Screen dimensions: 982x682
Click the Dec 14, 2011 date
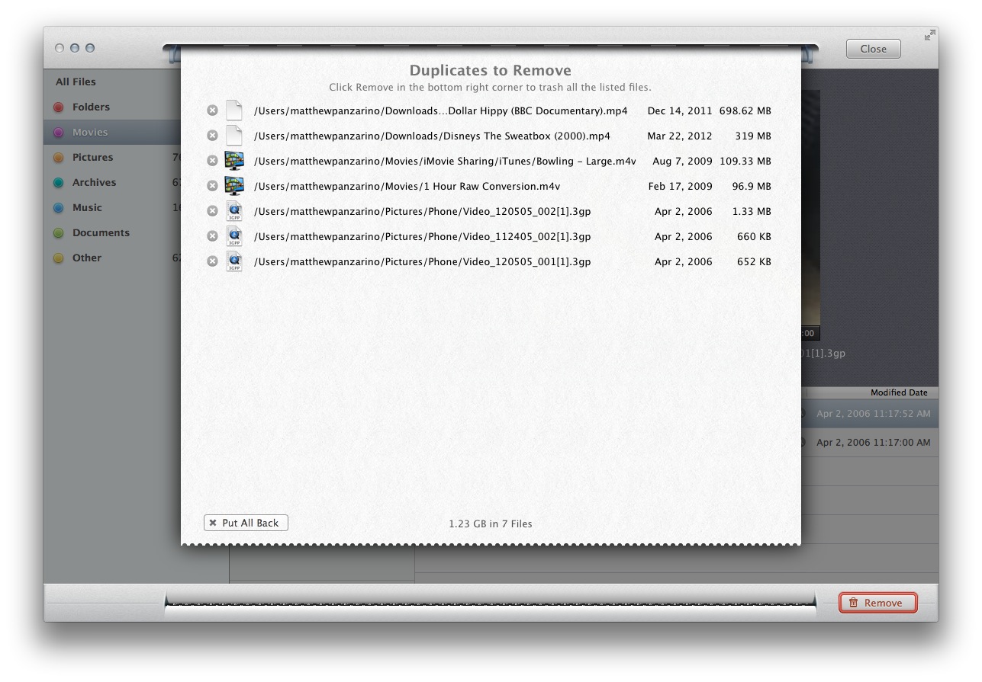point(680,110)
